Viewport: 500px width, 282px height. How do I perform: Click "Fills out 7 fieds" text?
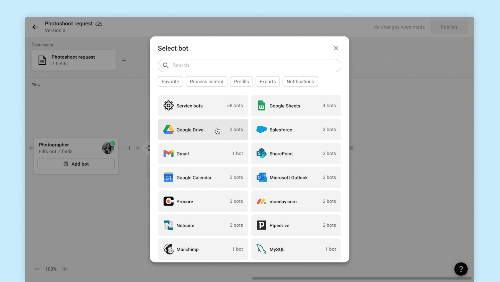click(x=56, y=151)
